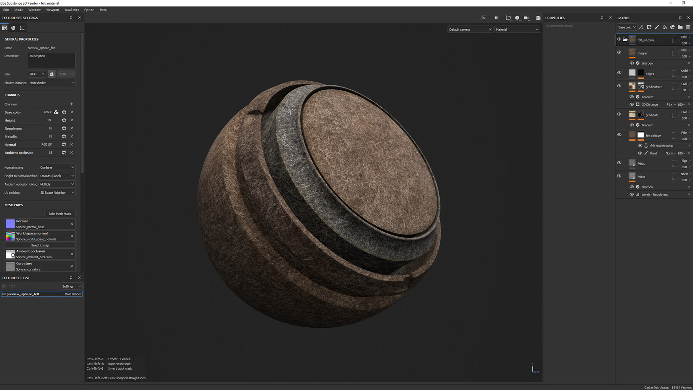The height and width of the screenshot is (390, 693).
Task: Add a fill layer in the Layers panel
Action: [x=665, y=27]
